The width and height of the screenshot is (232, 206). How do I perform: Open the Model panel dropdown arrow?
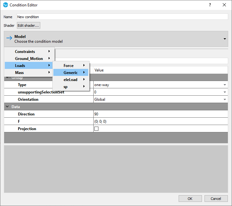point(225,39)
